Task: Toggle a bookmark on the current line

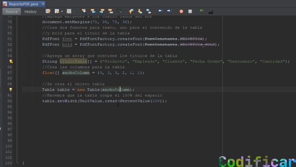Action: [x=149, y=11]
